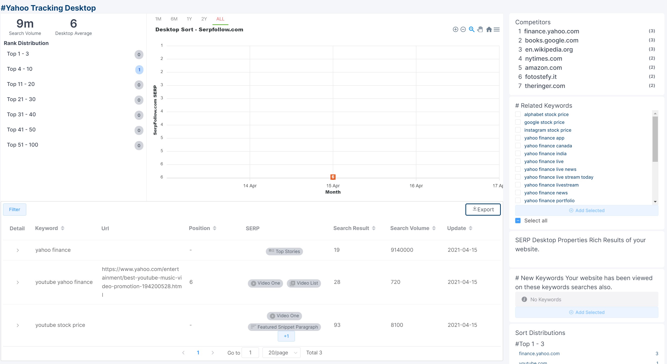Select page 1 in pagination
Screen dimensions: 667x364
coord(198,353)
